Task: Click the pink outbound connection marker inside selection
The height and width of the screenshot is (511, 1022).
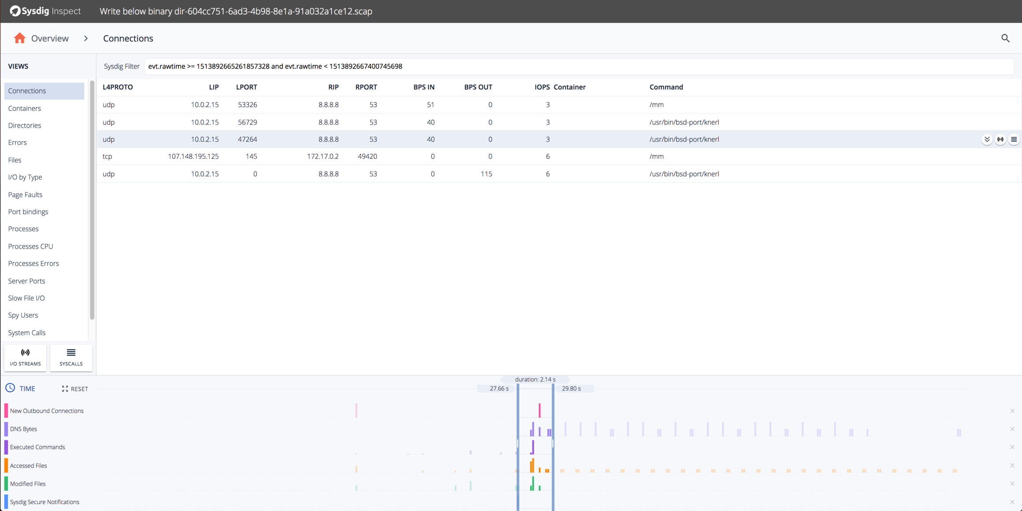Action: coord(539,410)
